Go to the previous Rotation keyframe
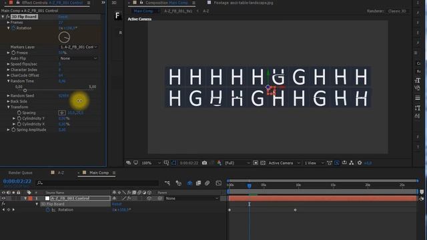The width and height of the screenshot is (427, 240). click(x=3, y=210)
